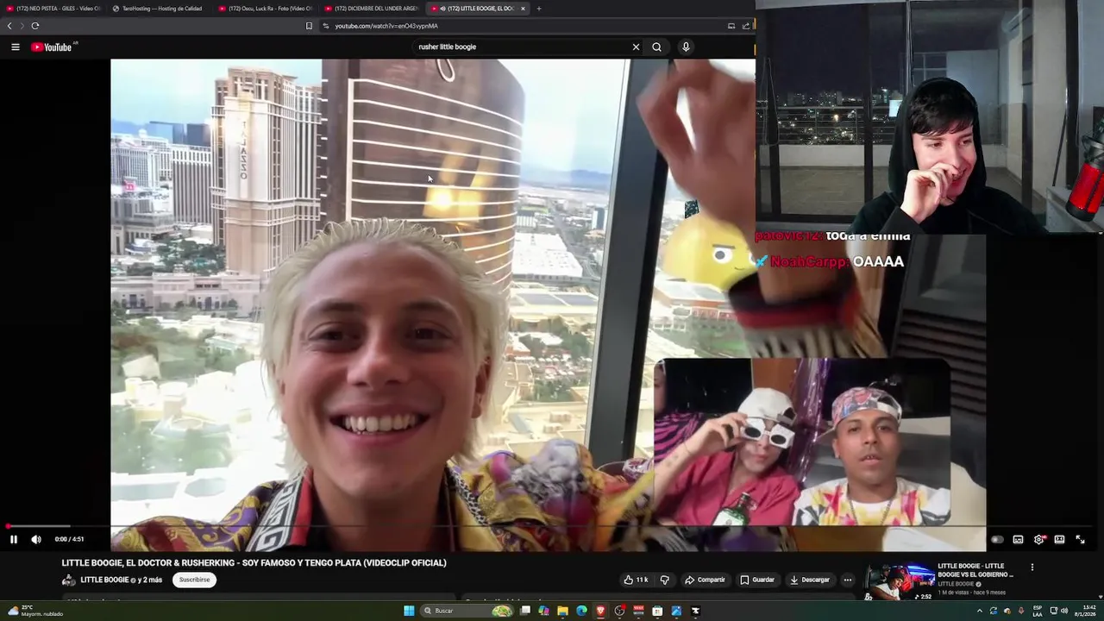Open the Brave browser taskbar icon

coord(600,611)
